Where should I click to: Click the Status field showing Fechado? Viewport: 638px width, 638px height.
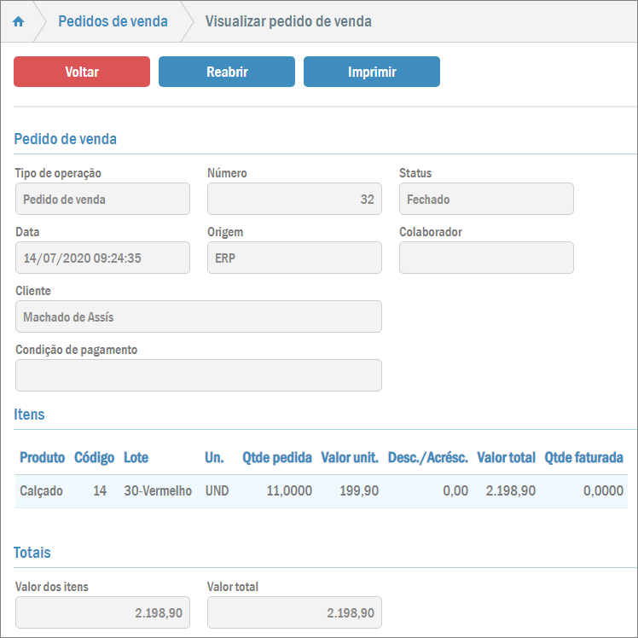pos(486,200)
